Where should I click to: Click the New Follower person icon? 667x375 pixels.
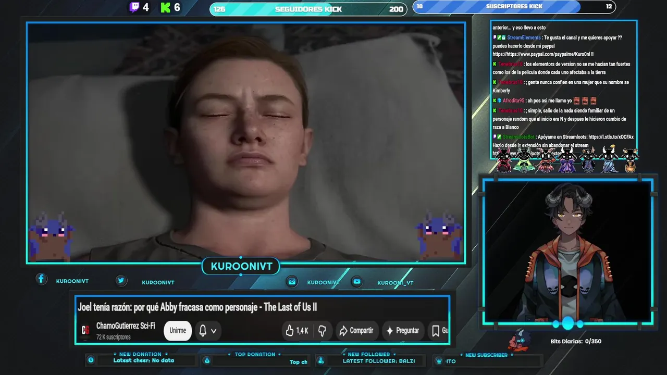point(320,360)
